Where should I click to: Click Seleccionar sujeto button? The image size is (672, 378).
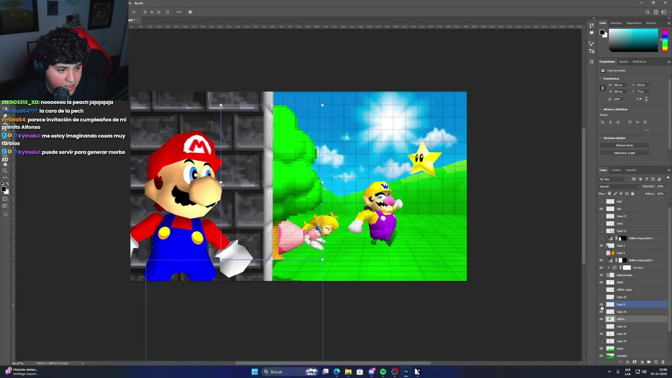[x=625, y=153]
